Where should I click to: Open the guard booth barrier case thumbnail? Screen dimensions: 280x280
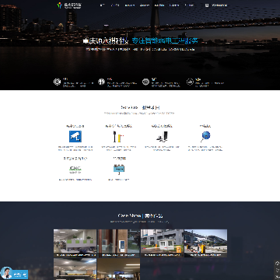click(162, 243)
